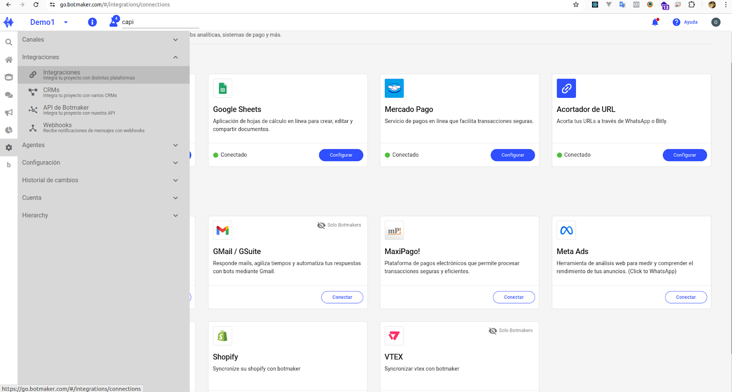The width and height of the screenshot is (732, 392).
Task: Open the bots icon in left rail
Action: pyautogui.click(x=9, y=77)
